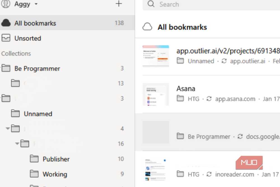Click the sync icon before inoreader.com
280x187 pixels.
[209, 174]
